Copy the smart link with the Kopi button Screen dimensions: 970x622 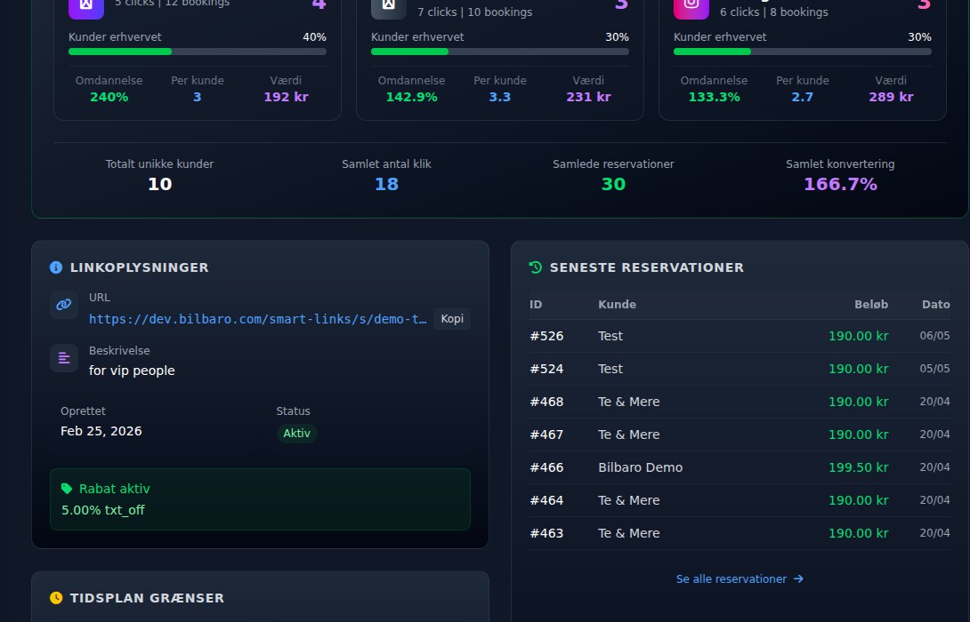click(452, 319)
